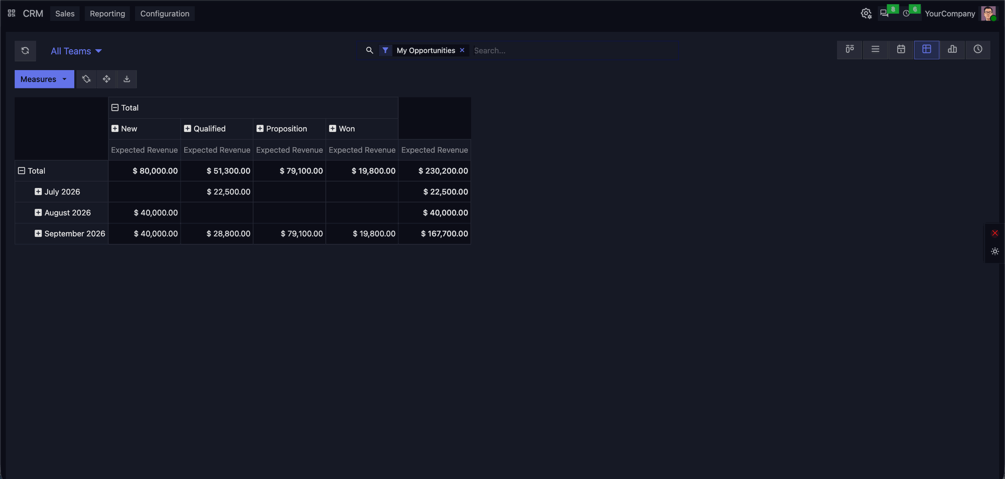
Task: Open the YourCompany switcher
Action: click(x=950, y=14)
